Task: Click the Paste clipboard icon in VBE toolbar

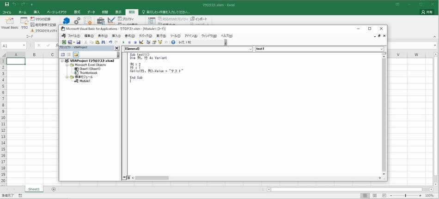Action: (x=98, y=42)
